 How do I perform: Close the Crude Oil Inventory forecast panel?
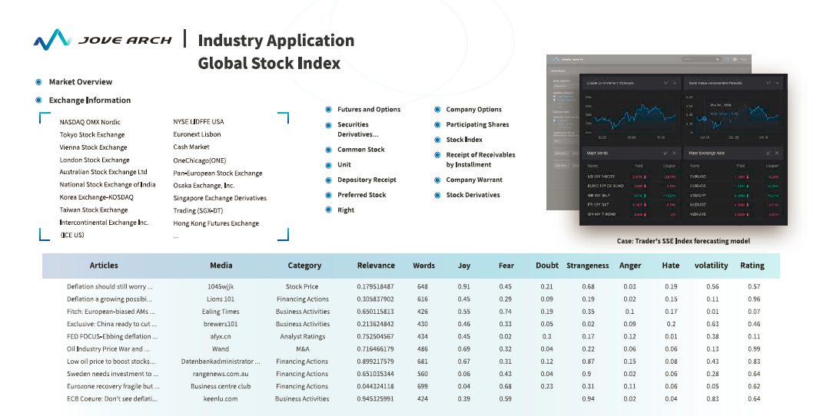(x=675, y=83)
